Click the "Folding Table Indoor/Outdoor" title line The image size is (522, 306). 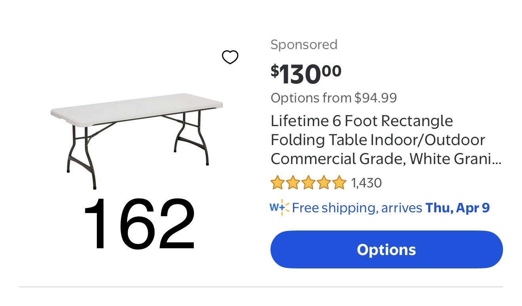(378, 140)
